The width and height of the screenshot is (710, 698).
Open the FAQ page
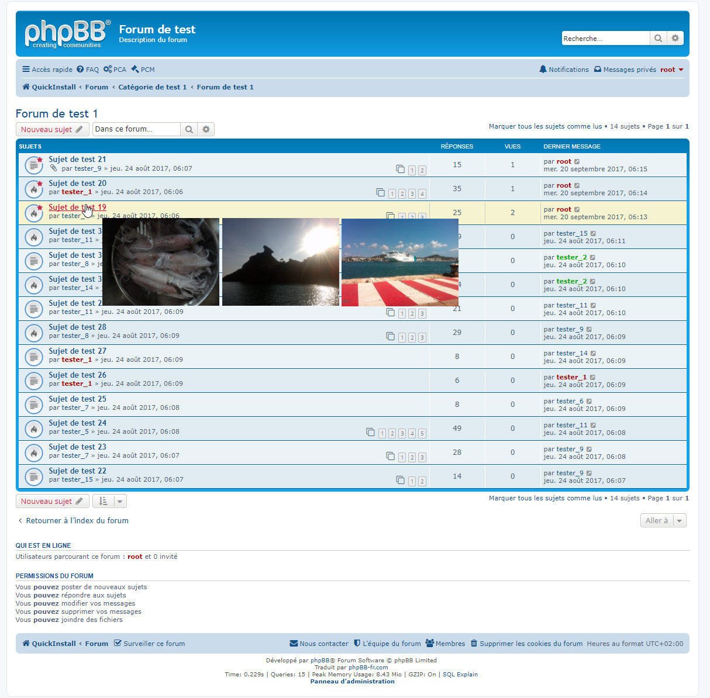[88, 70]
